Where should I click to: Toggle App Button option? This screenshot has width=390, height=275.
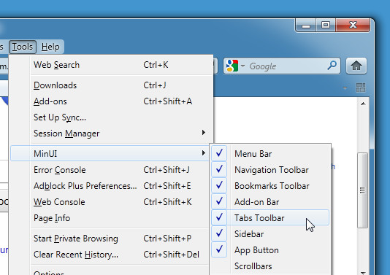[270, 250]
